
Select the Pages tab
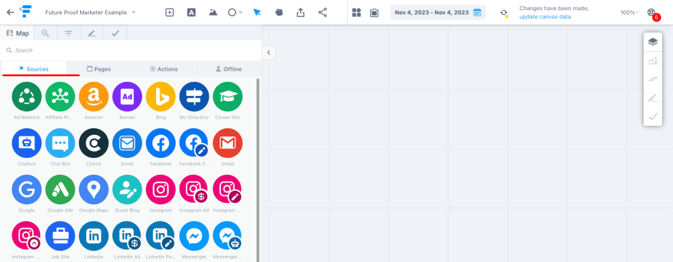[x=99, y=69]
